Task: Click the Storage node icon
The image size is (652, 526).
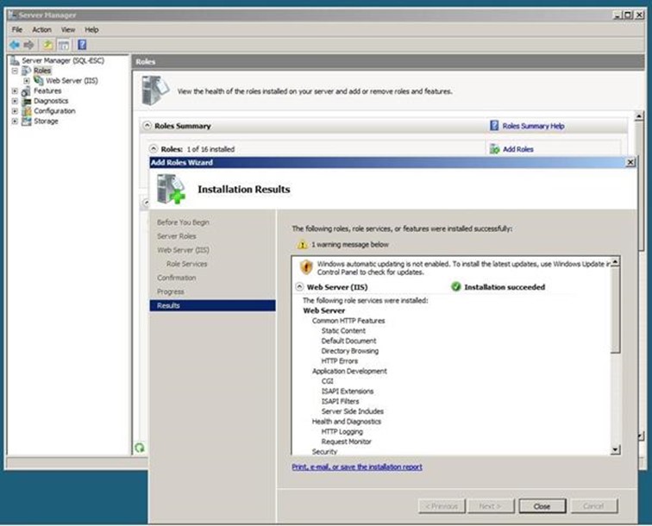Action: pos(26,121)
